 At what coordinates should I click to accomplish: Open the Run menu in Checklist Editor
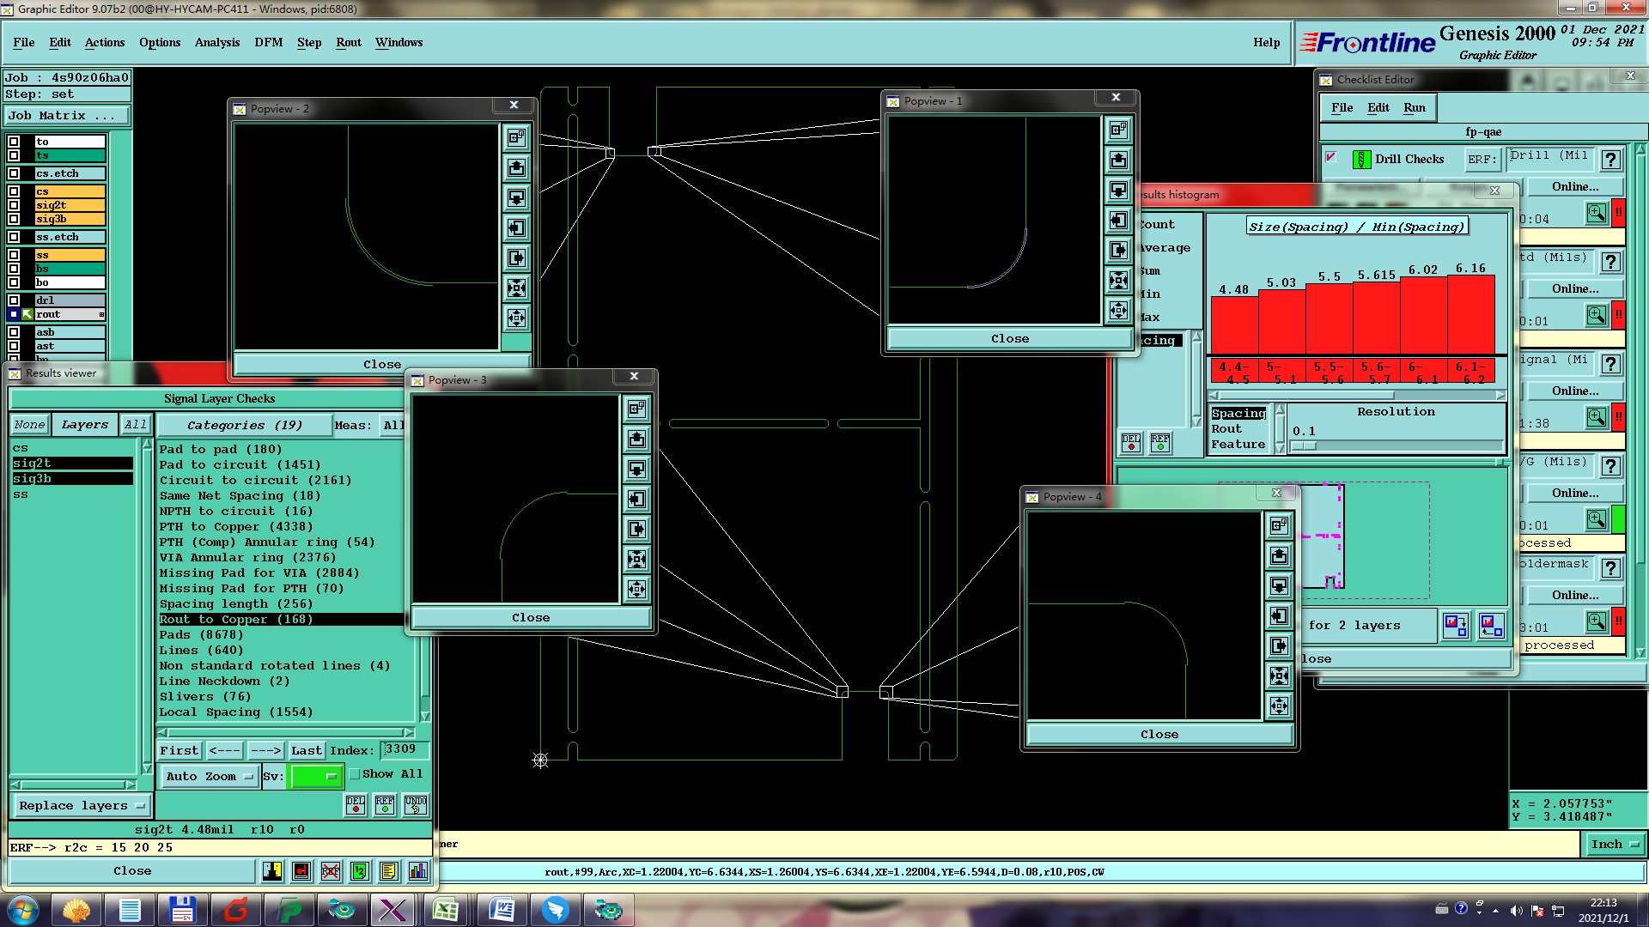pos(1414,107)
